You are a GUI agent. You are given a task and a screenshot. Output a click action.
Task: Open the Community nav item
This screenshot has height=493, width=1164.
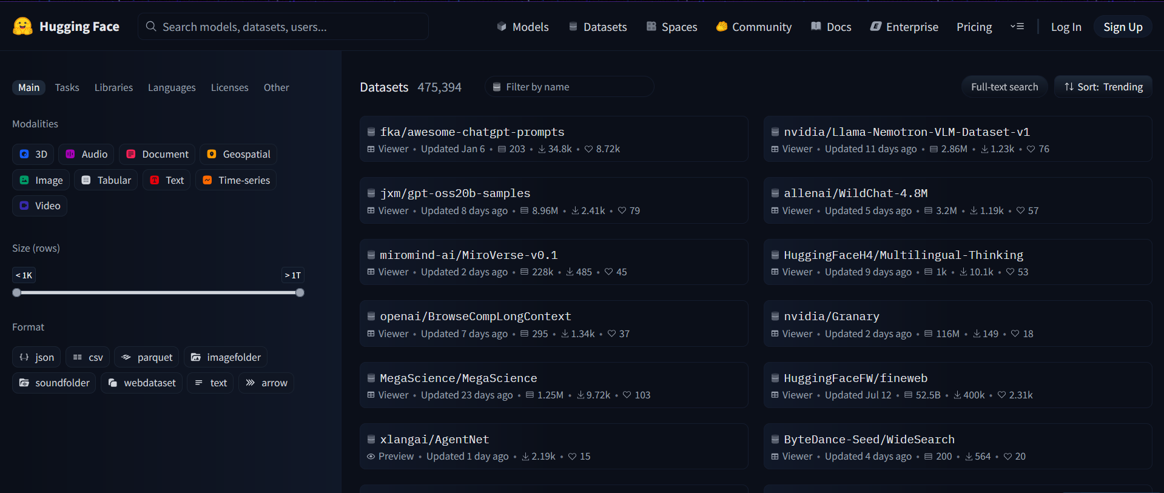click(754, 27)
